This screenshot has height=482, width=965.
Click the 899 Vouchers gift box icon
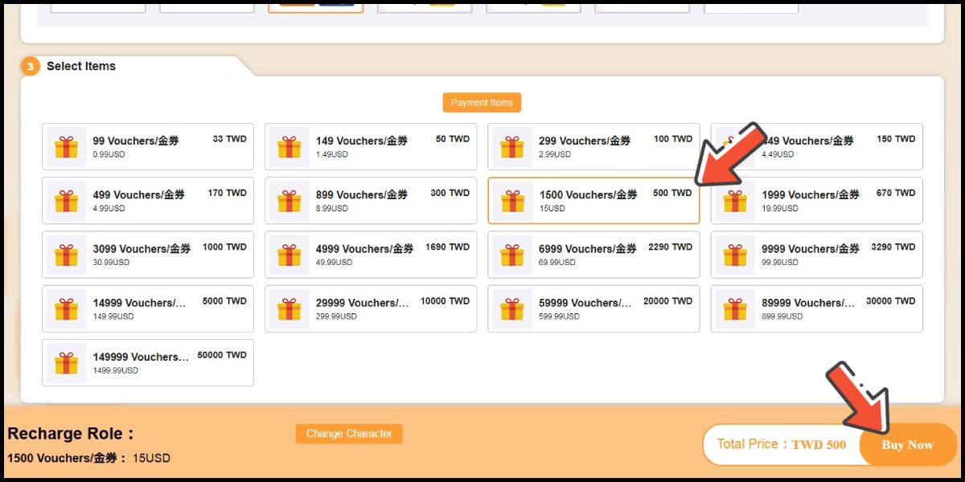pyautogui.click(x=289, y=201)
